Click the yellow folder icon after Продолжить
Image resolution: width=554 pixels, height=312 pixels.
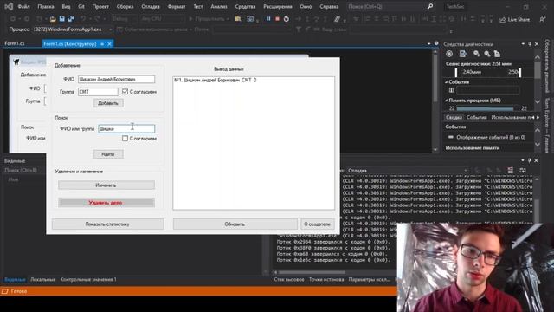click(238, 19)
